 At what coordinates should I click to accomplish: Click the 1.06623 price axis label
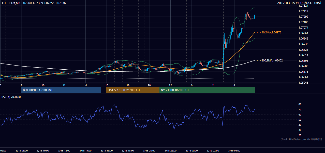304,50
